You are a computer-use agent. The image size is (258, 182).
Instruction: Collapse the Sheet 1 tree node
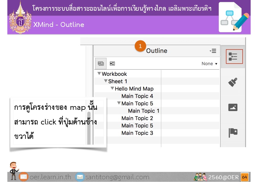coord(106,81)
